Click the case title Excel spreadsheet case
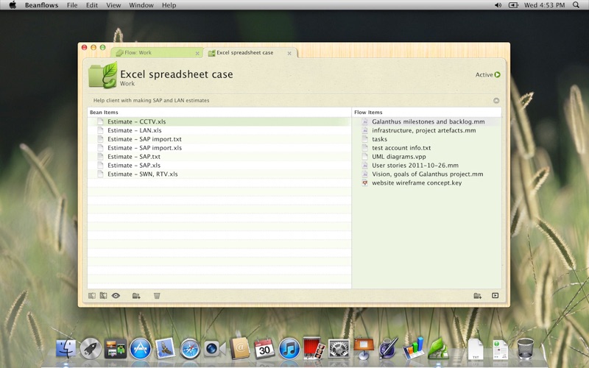589x368 pixels. (x=177, y=74)
